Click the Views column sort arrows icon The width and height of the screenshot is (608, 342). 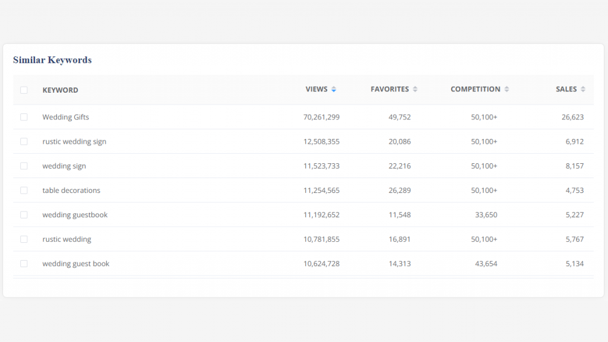tap(334, 90)
